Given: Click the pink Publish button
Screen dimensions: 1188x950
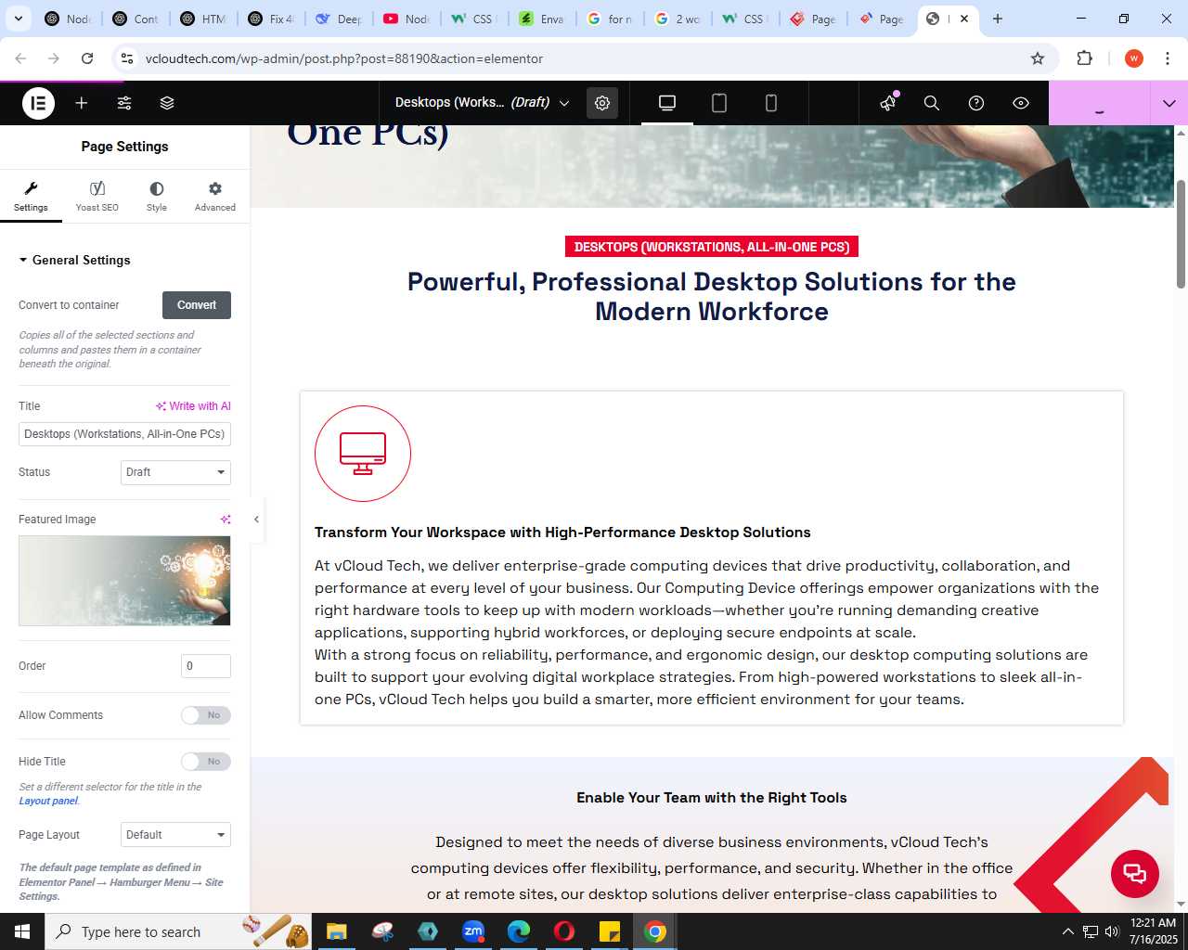Looking at the screenshot, I should 1099,103.
